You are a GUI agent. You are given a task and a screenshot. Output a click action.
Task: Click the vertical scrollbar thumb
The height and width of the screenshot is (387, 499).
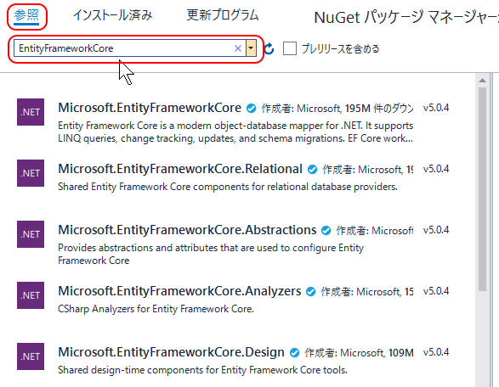click(x=483, y=189)
